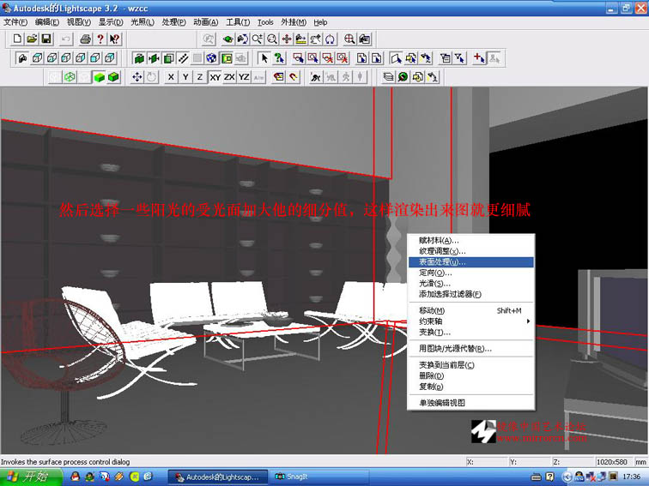The height and width of the screenshot is (486, 649).
Task: Toggle the Z axis constraint
Action: pyautogui.click(x=200, y=77)
